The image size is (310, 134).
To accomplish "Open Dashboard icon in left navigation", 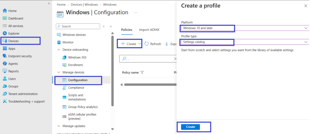I will 5,18.
